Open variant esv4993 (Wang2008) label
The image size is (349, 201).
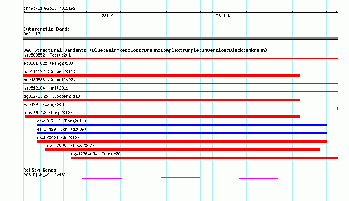pyautogui.click(x=45, y=104)
